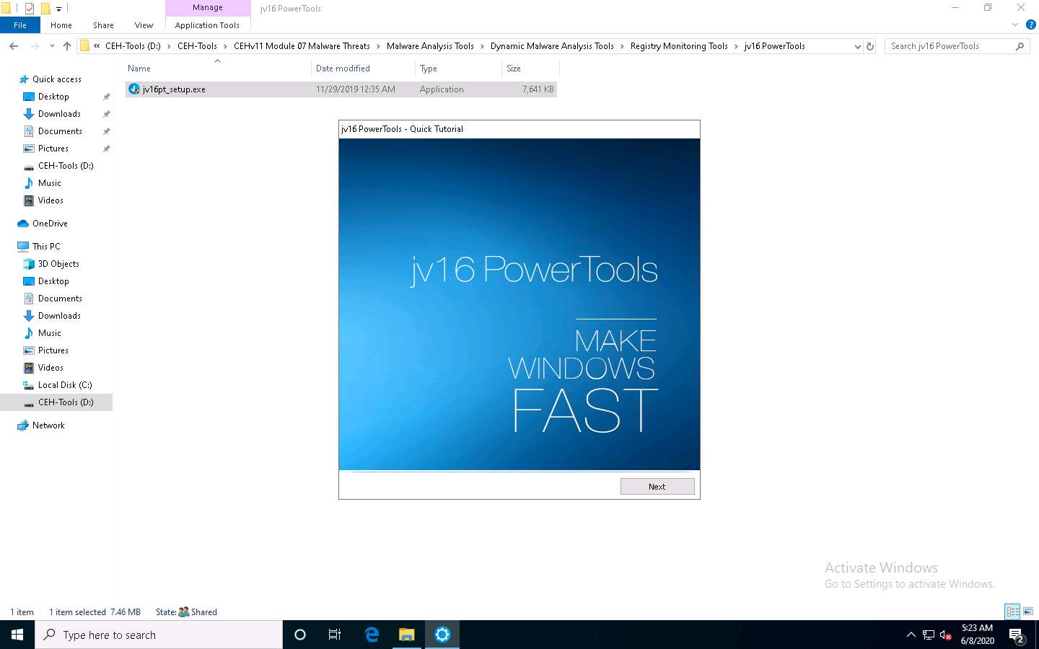Switch to the Application Tools tab
Screen dimensions: 1039x649
(207, 25)
